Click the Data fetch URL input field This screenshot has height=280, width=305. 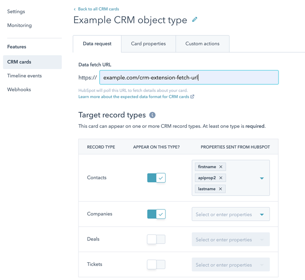189,78
